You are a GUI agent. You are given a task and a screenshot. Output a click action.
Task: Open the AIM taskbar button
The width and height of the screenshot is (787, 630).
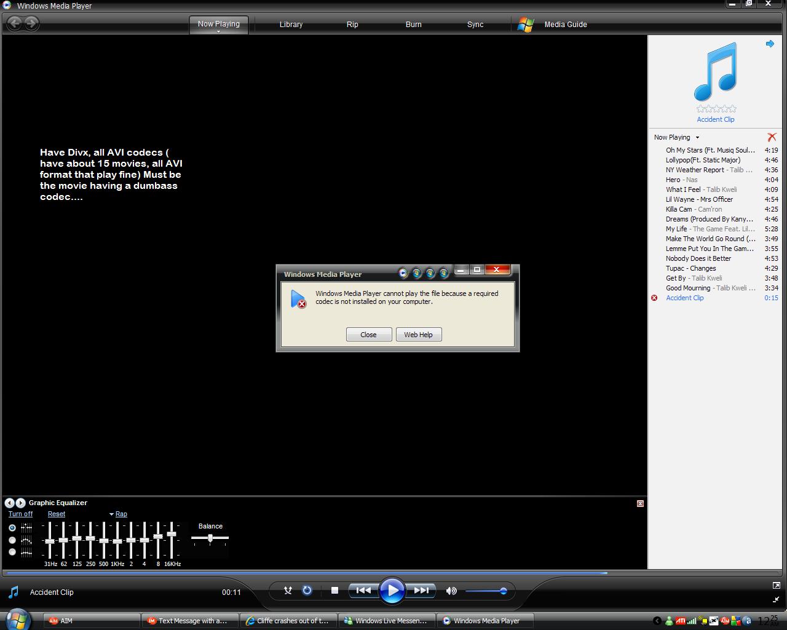point(92,621)
